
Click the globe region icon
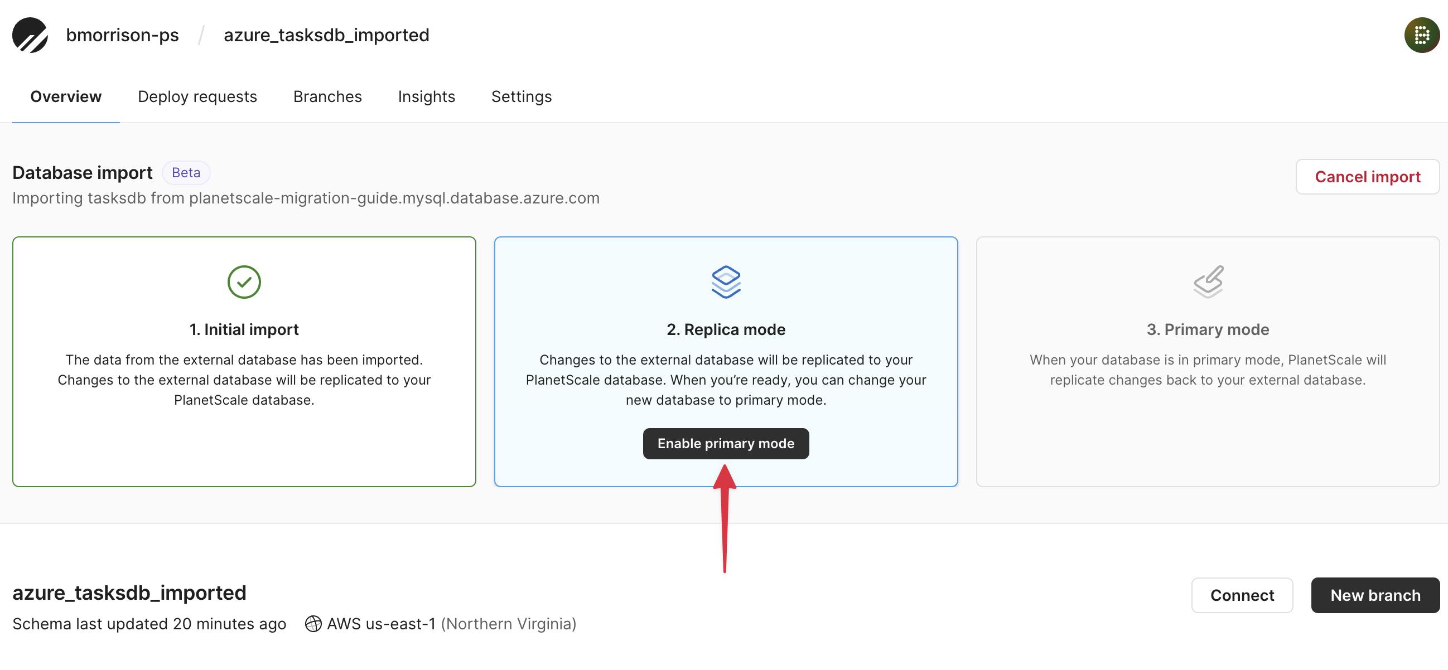click(x=313, y=624)
